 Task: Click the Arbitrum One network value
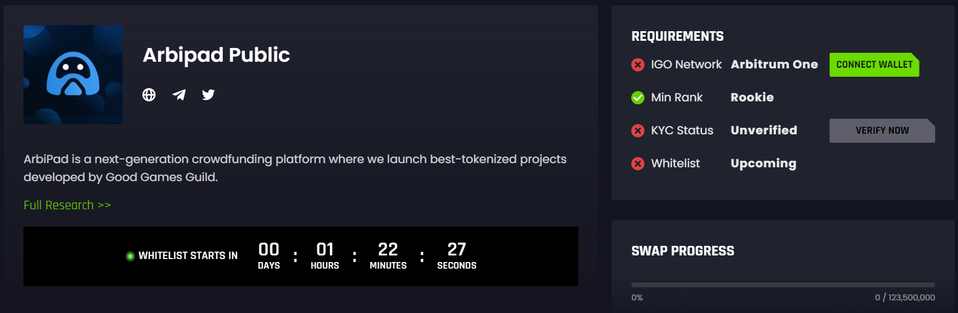click(x=774, y=64)
